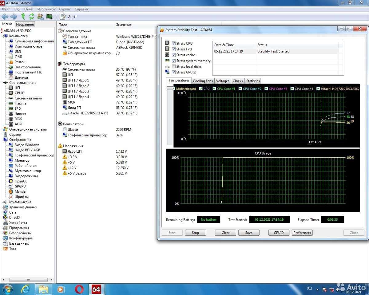
Task: Click the green Refresh toolbar icon
Action: click(x=31, y=16)
